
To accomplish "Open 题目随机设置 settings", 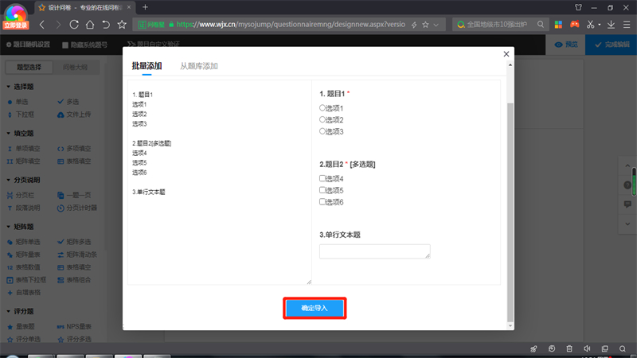I will 28,45.
